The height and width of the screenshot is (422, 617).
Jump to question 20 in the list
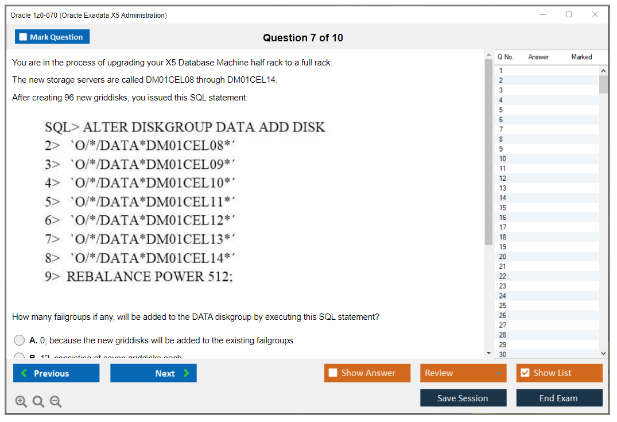tap(503, 257)
